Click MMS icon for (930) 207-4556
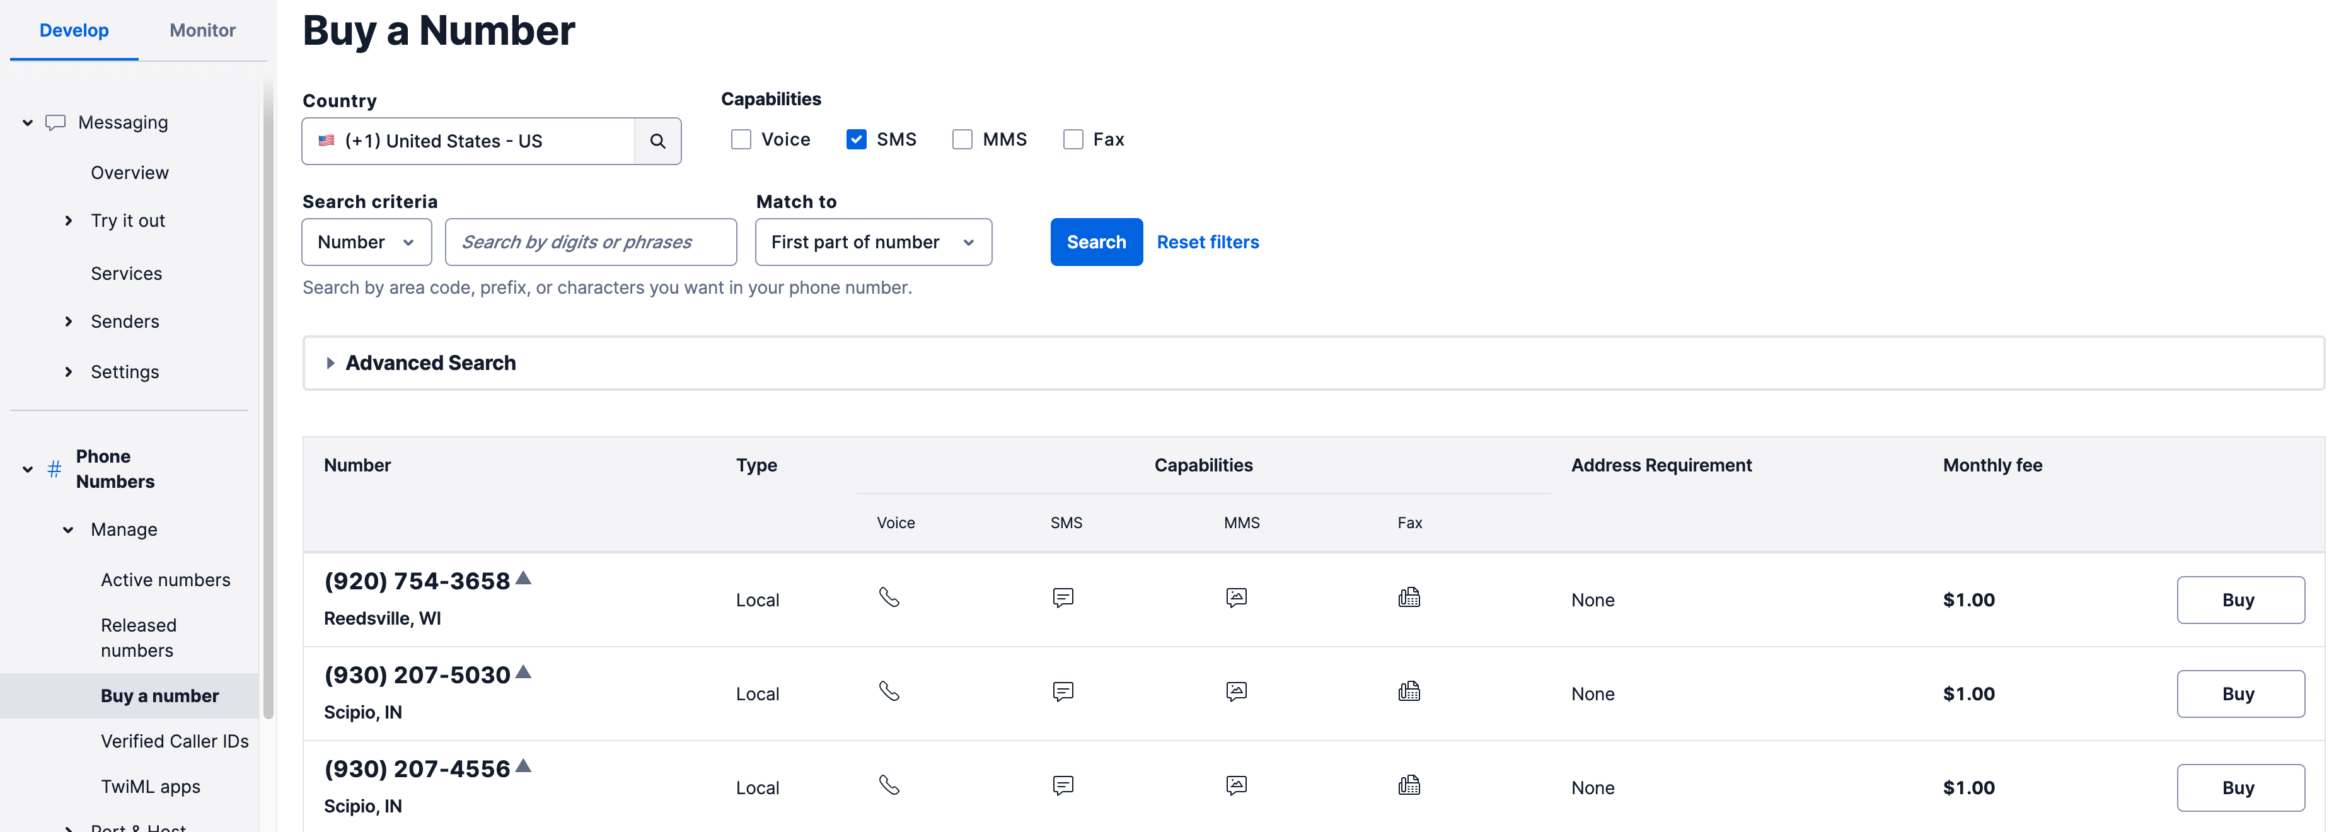This screenshot has height=832, width=2346. [1236, 785]
